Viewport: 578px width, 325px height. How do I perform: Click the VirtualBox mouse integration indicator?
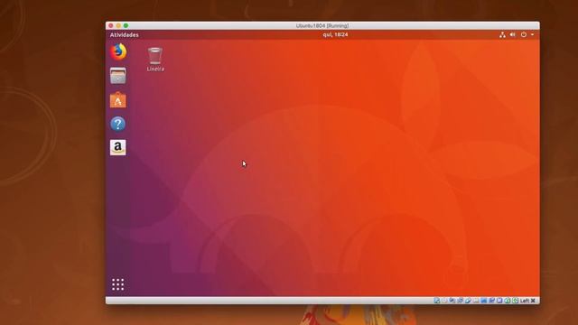(x=508, y=301)
